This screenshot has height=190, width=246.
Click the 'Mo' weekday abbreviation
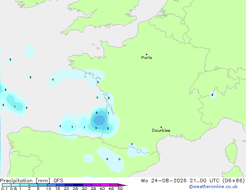click(144, 181)
